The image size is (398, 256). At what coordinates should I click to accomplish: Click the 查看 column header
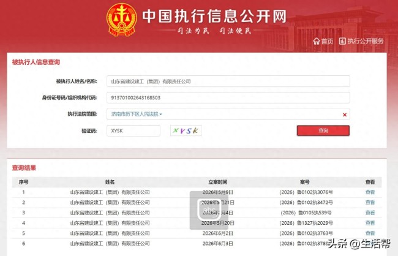(370, 182)
